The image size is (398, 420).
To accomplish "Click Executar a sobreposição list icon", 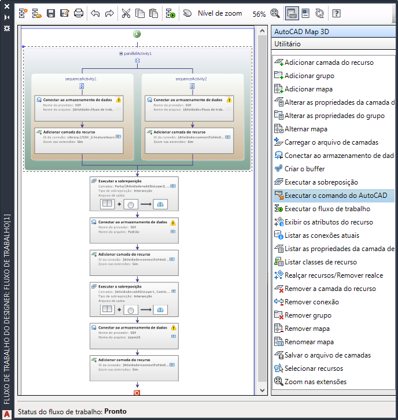I will pos(279,182).
